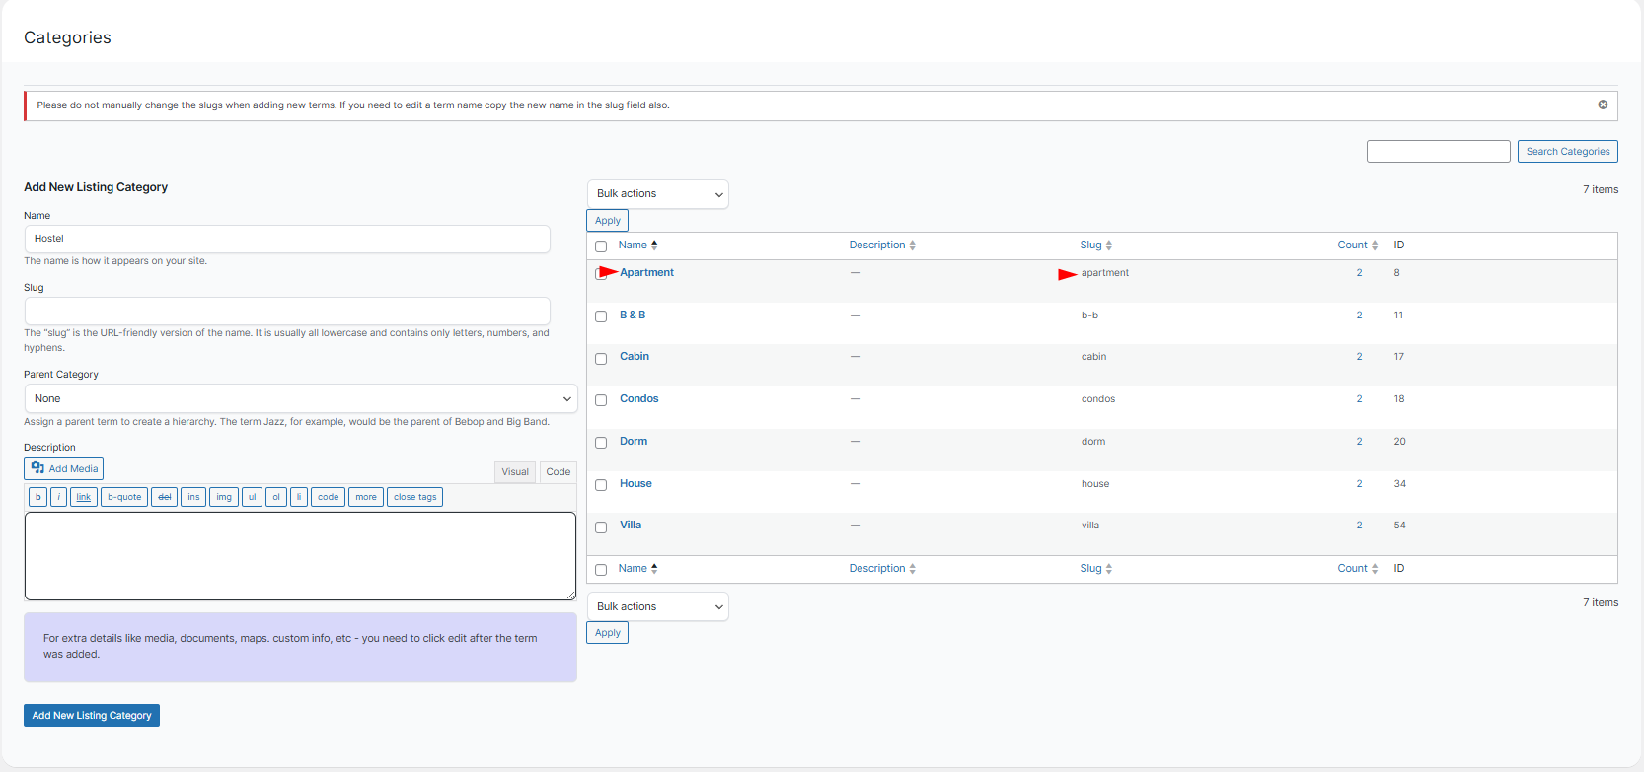This screenshot has width=1644, height=772.
Task: Click the code quicktag button
Action: pos(329,497)
